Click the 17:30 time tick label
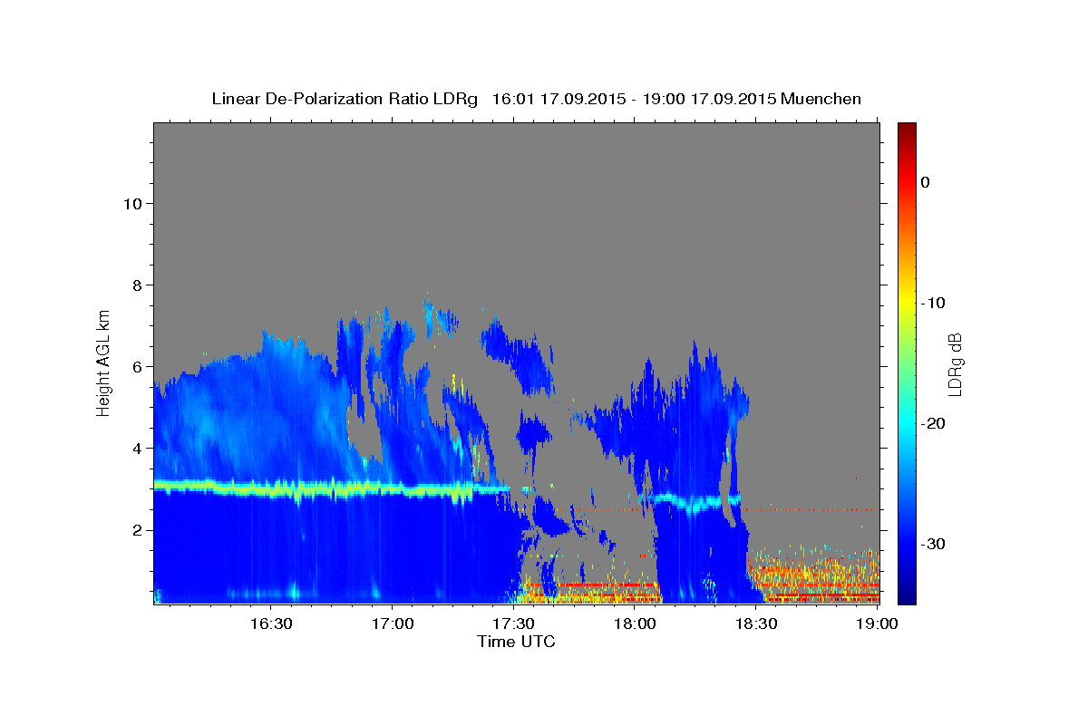The width and height of the screenshot is (1088, 725). 513,623
